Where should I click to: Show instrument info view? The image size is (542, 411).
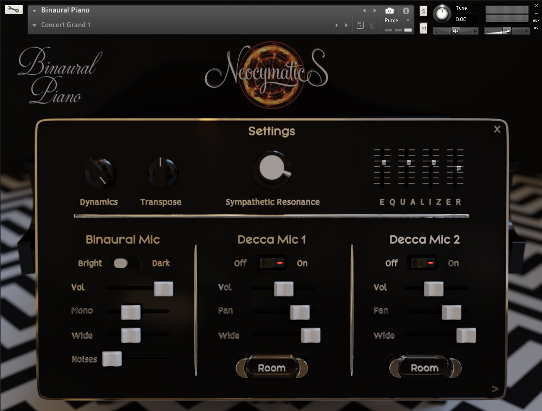tap(406, 11)
